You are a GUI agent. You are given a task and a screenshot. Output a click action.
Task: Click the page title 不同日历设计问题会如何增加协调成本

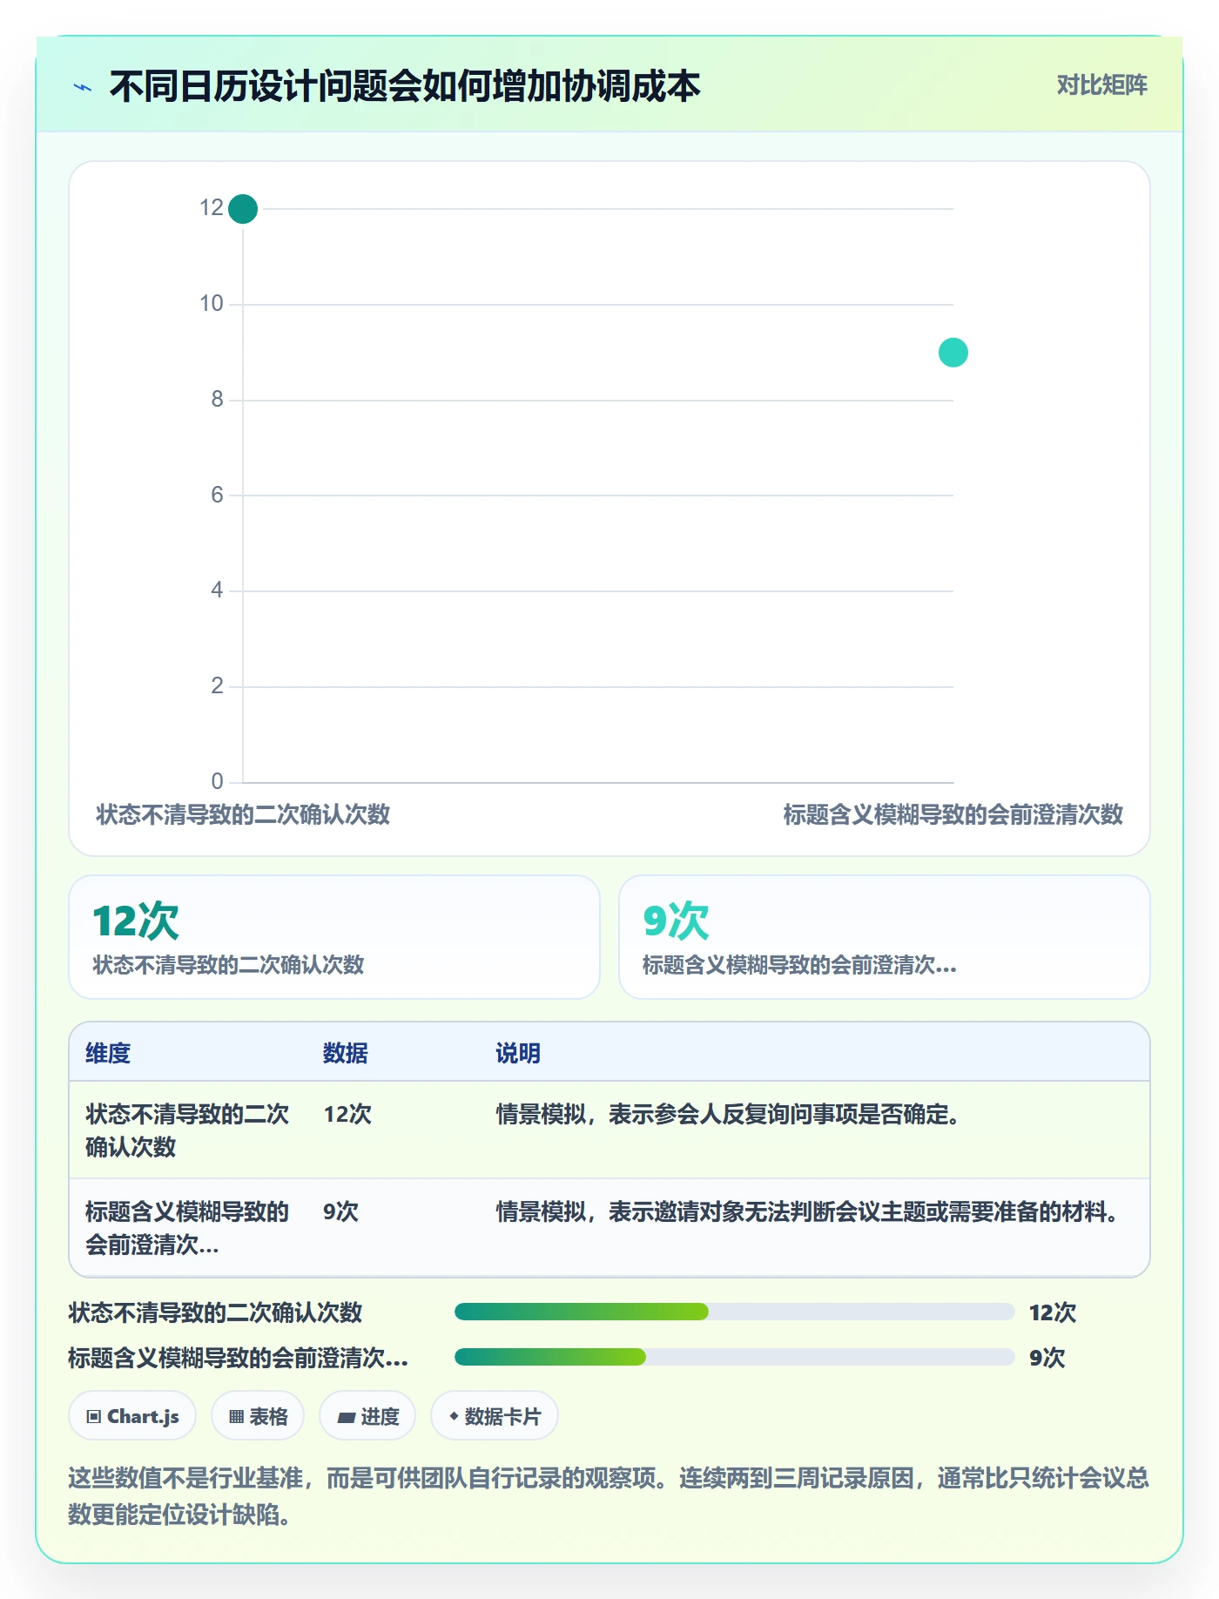[x=405, y=86]
